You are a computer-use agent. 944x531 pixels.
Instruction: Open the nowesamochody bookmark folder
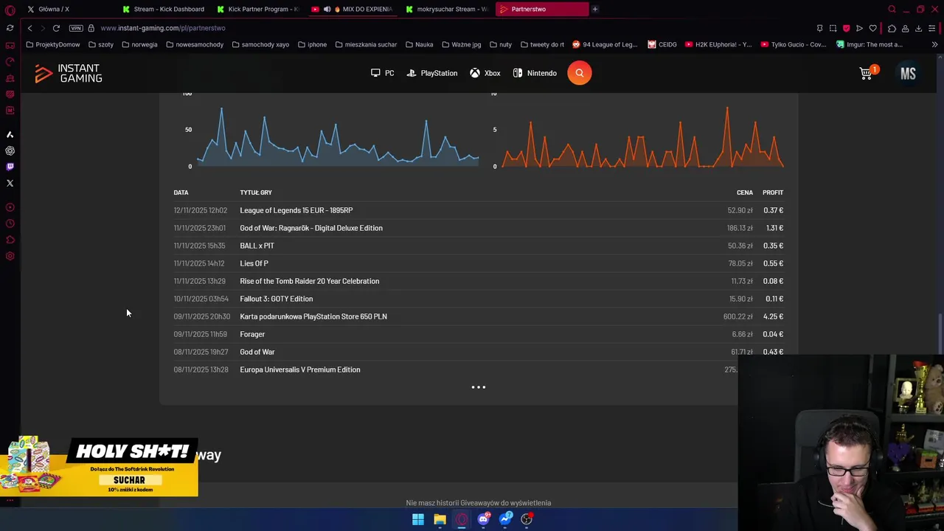pyautogui.click(x=195, y=44)
